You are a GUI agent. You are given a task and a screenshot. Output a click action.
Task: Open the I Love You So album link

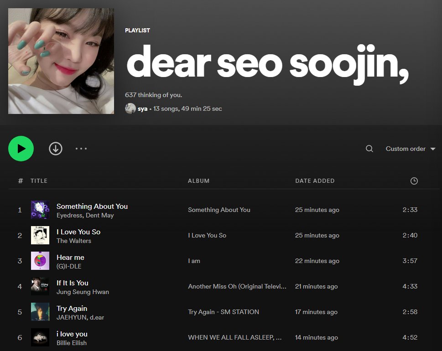click(207, 235)
